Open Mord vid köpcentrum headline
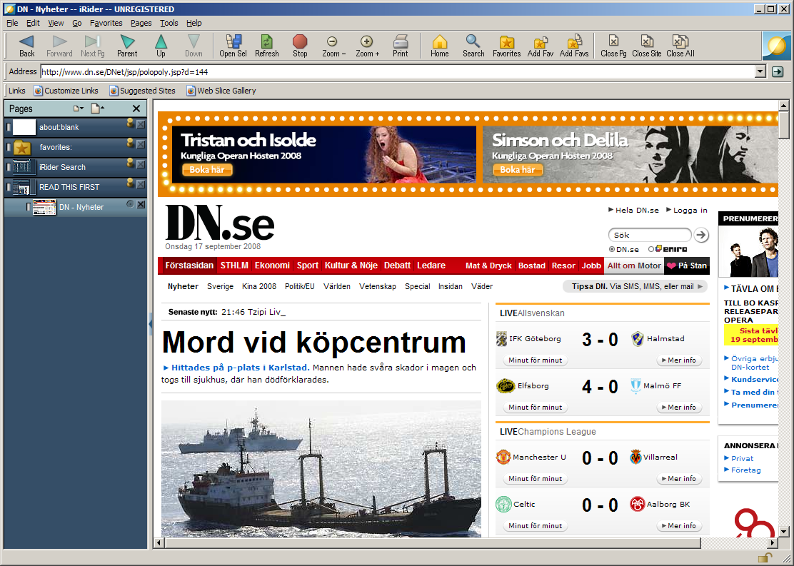This screenshot has height=566, width=794. coord(314,342)
